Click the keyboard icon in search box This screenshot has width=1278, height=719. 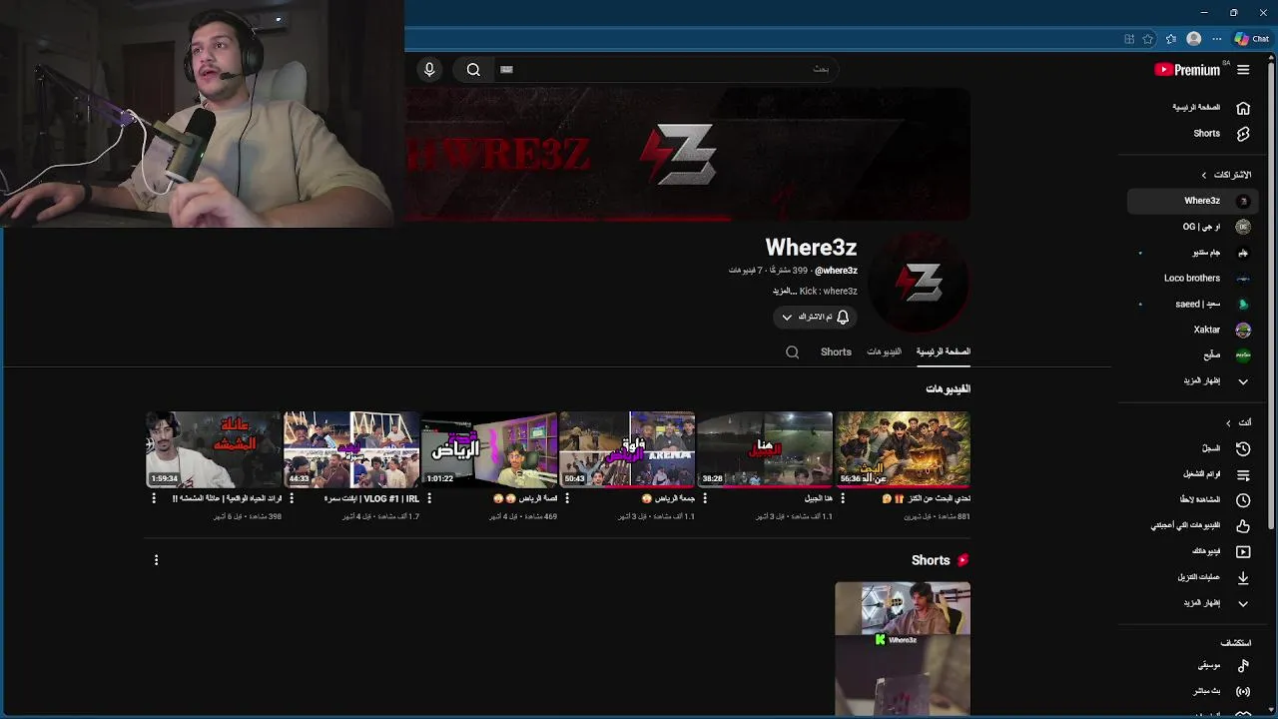pos(506,70)
